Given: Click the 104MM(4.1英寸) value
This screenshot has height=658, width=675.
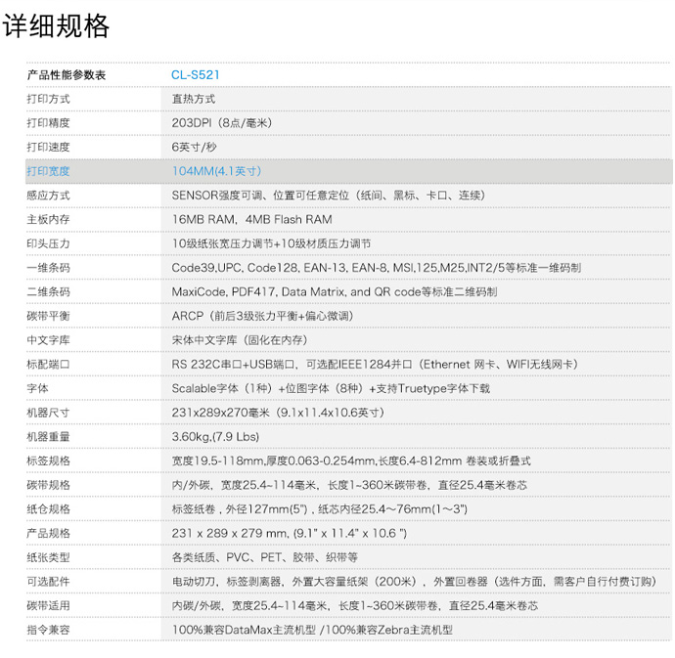Looking at the screenshot, I should point(216,171).
